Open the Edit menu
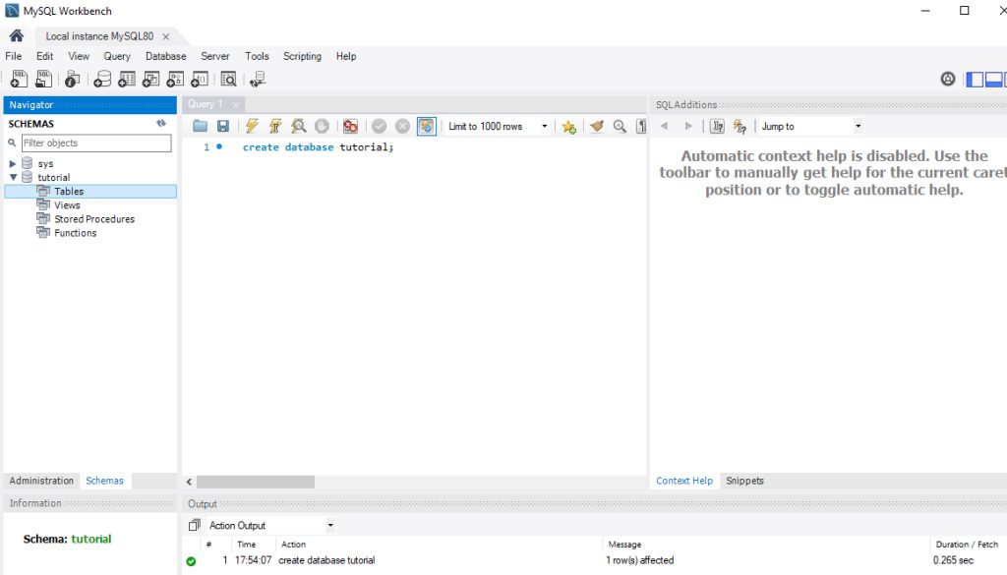The width and height of the screenshot is (1007, 575). pyautogui.click(x=45, y=56)
